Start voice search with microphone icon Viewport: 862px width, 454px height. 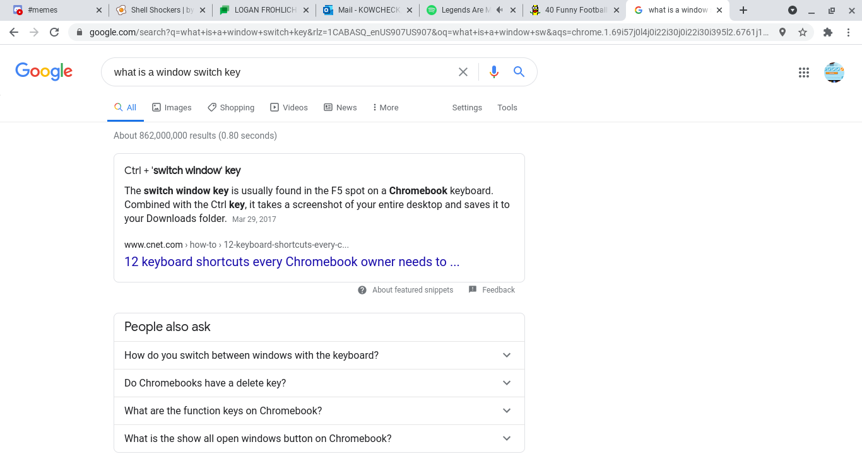tap(494, 72)
